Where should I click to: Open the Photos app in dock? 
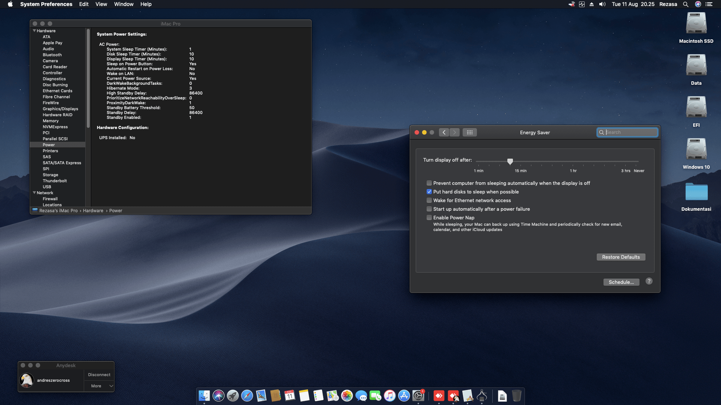(x=347, y=396)
